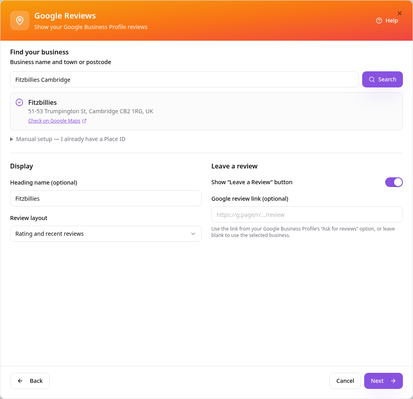
Task: Click the purple Search button
Action: pos(382,79)
